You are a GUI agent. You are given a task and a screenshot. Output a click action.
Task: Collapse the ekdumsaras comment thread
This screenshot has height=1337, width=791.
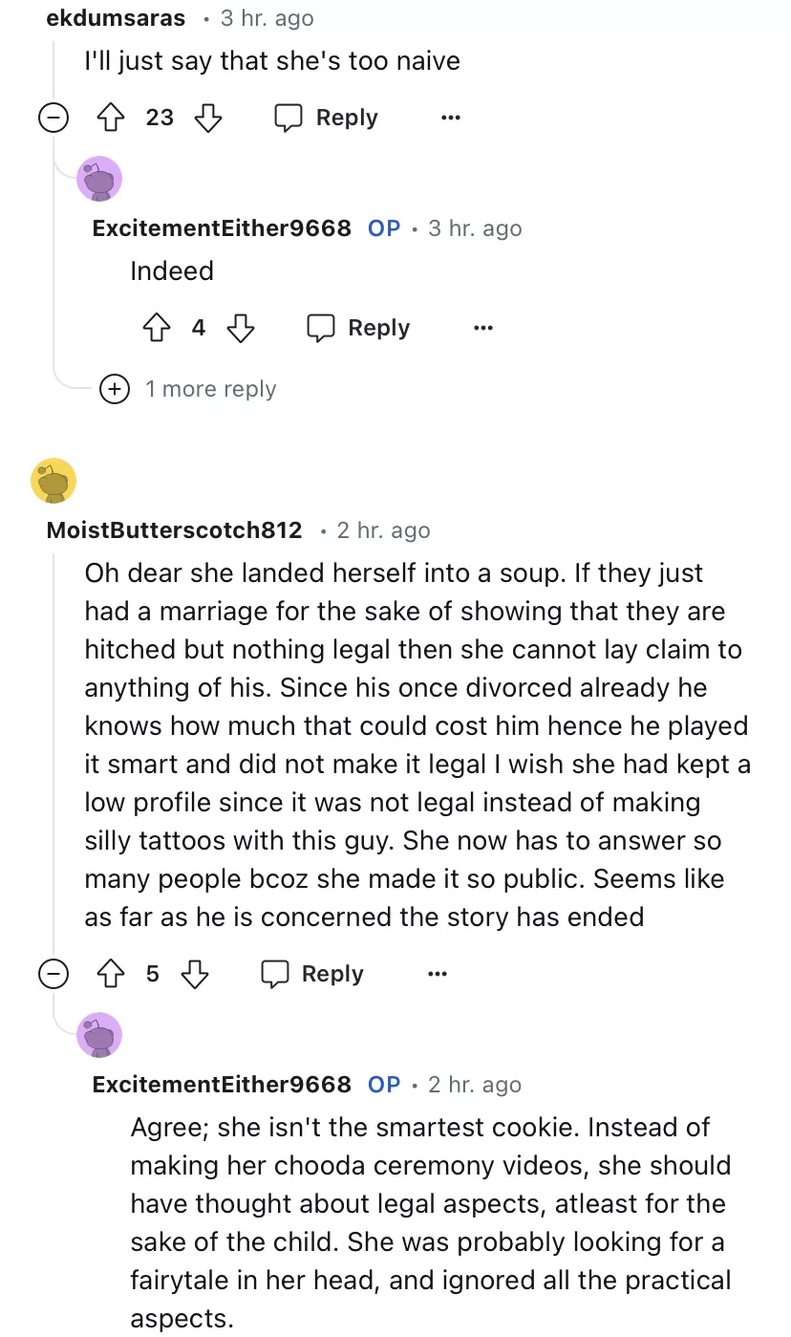point(53,118)
